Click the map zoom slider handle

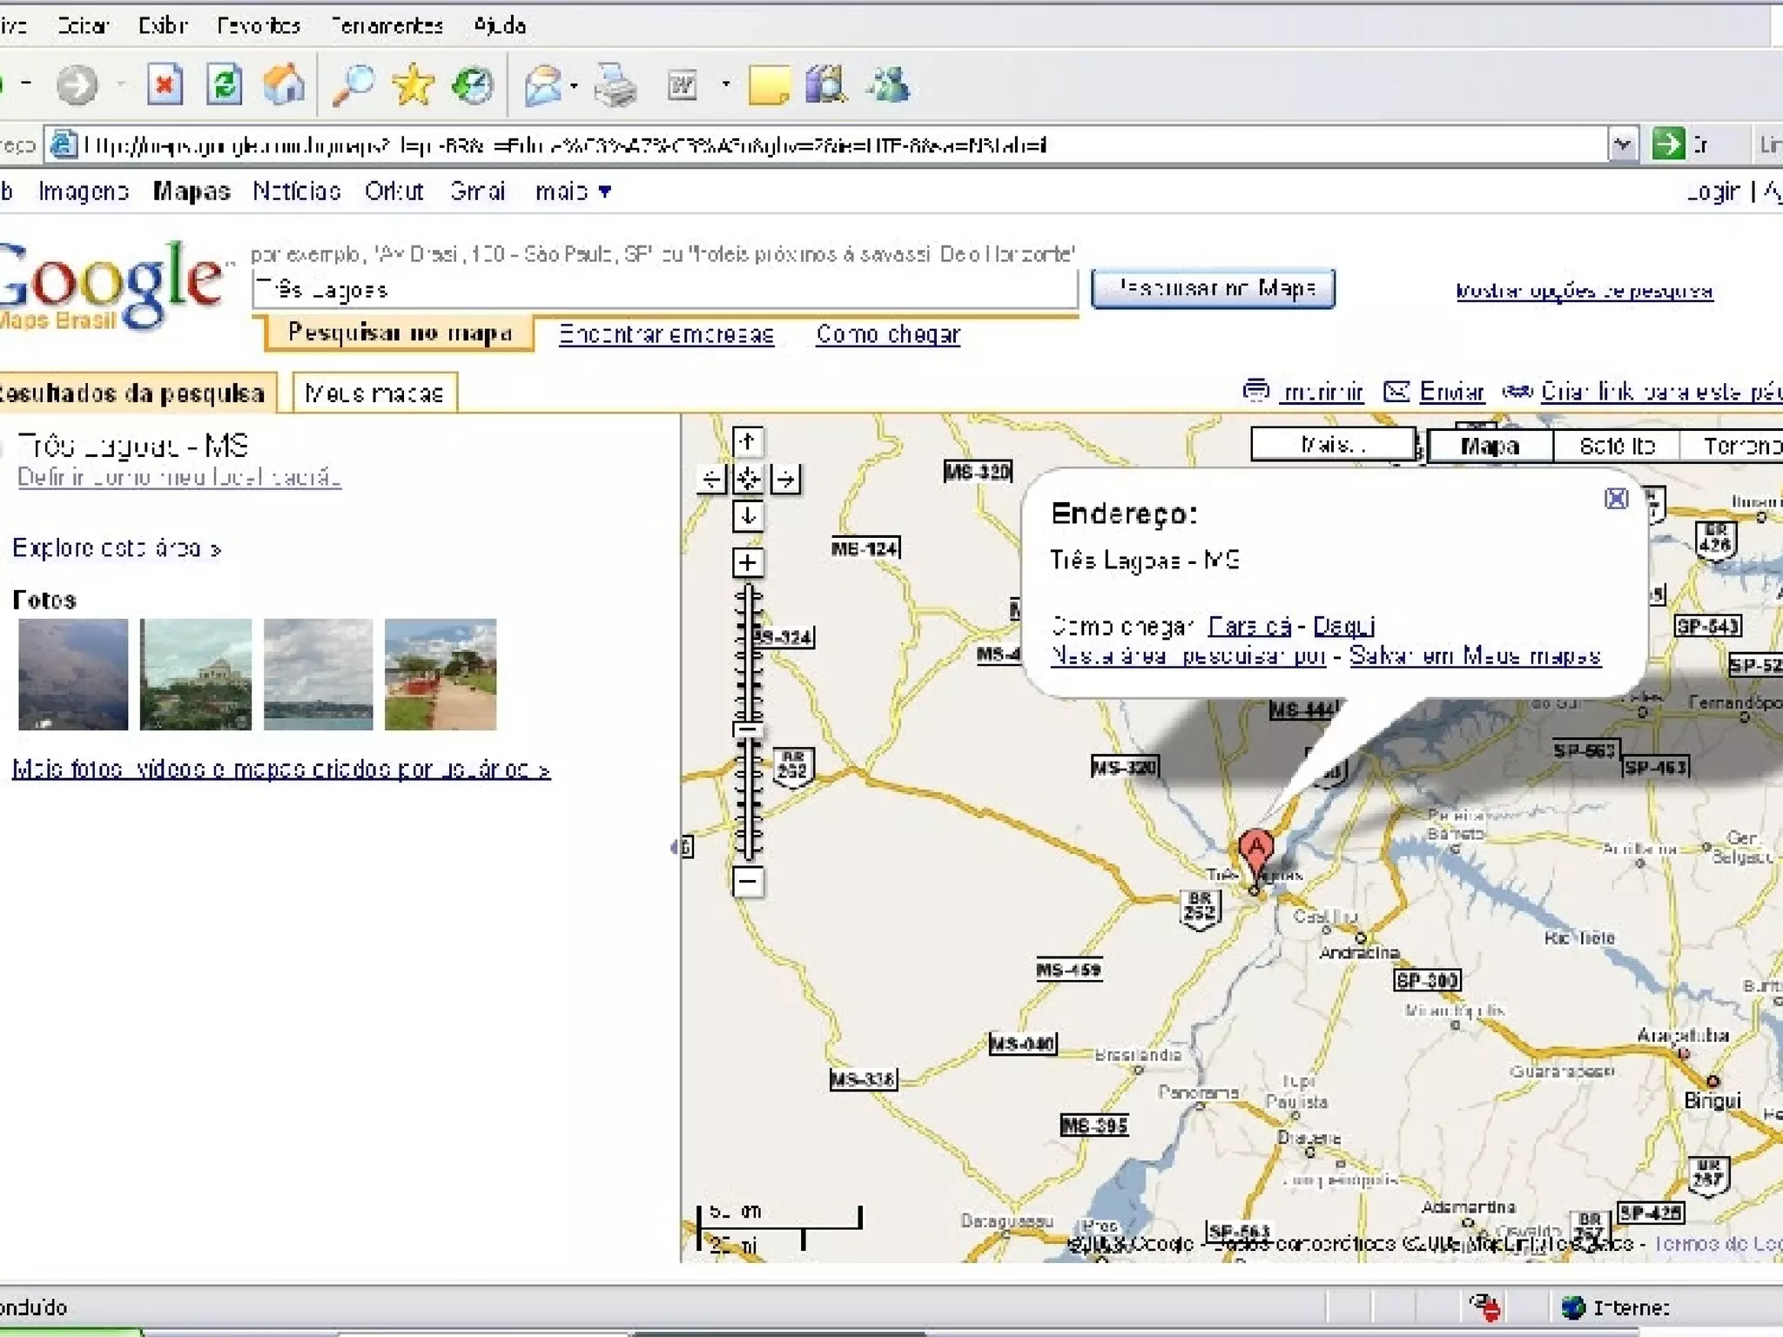pos(747,729)
